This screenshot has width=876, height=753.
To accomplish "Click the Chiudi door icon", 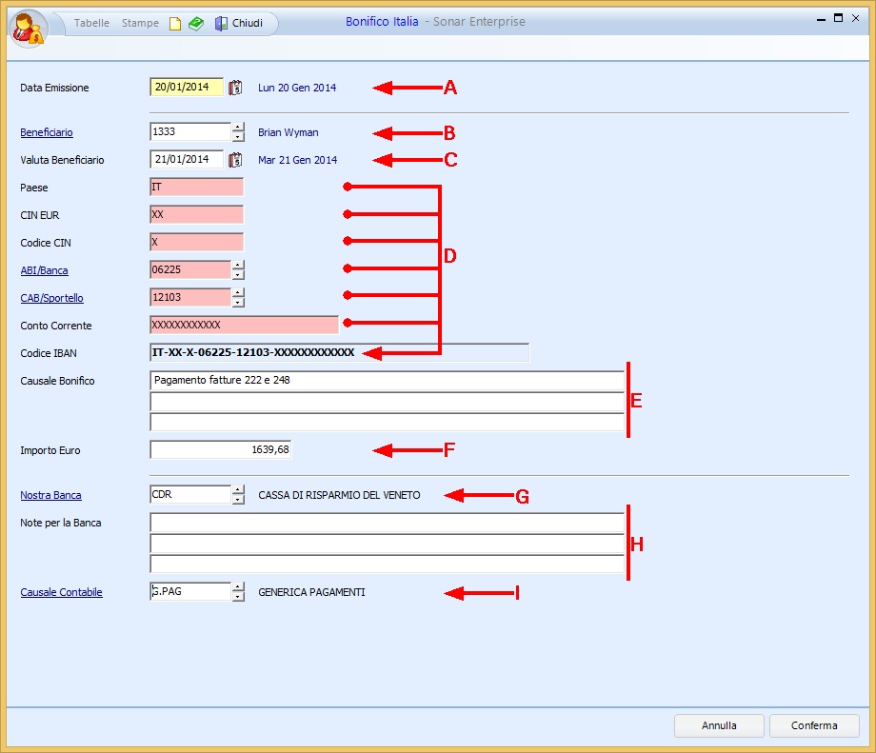I will [221, 24].
